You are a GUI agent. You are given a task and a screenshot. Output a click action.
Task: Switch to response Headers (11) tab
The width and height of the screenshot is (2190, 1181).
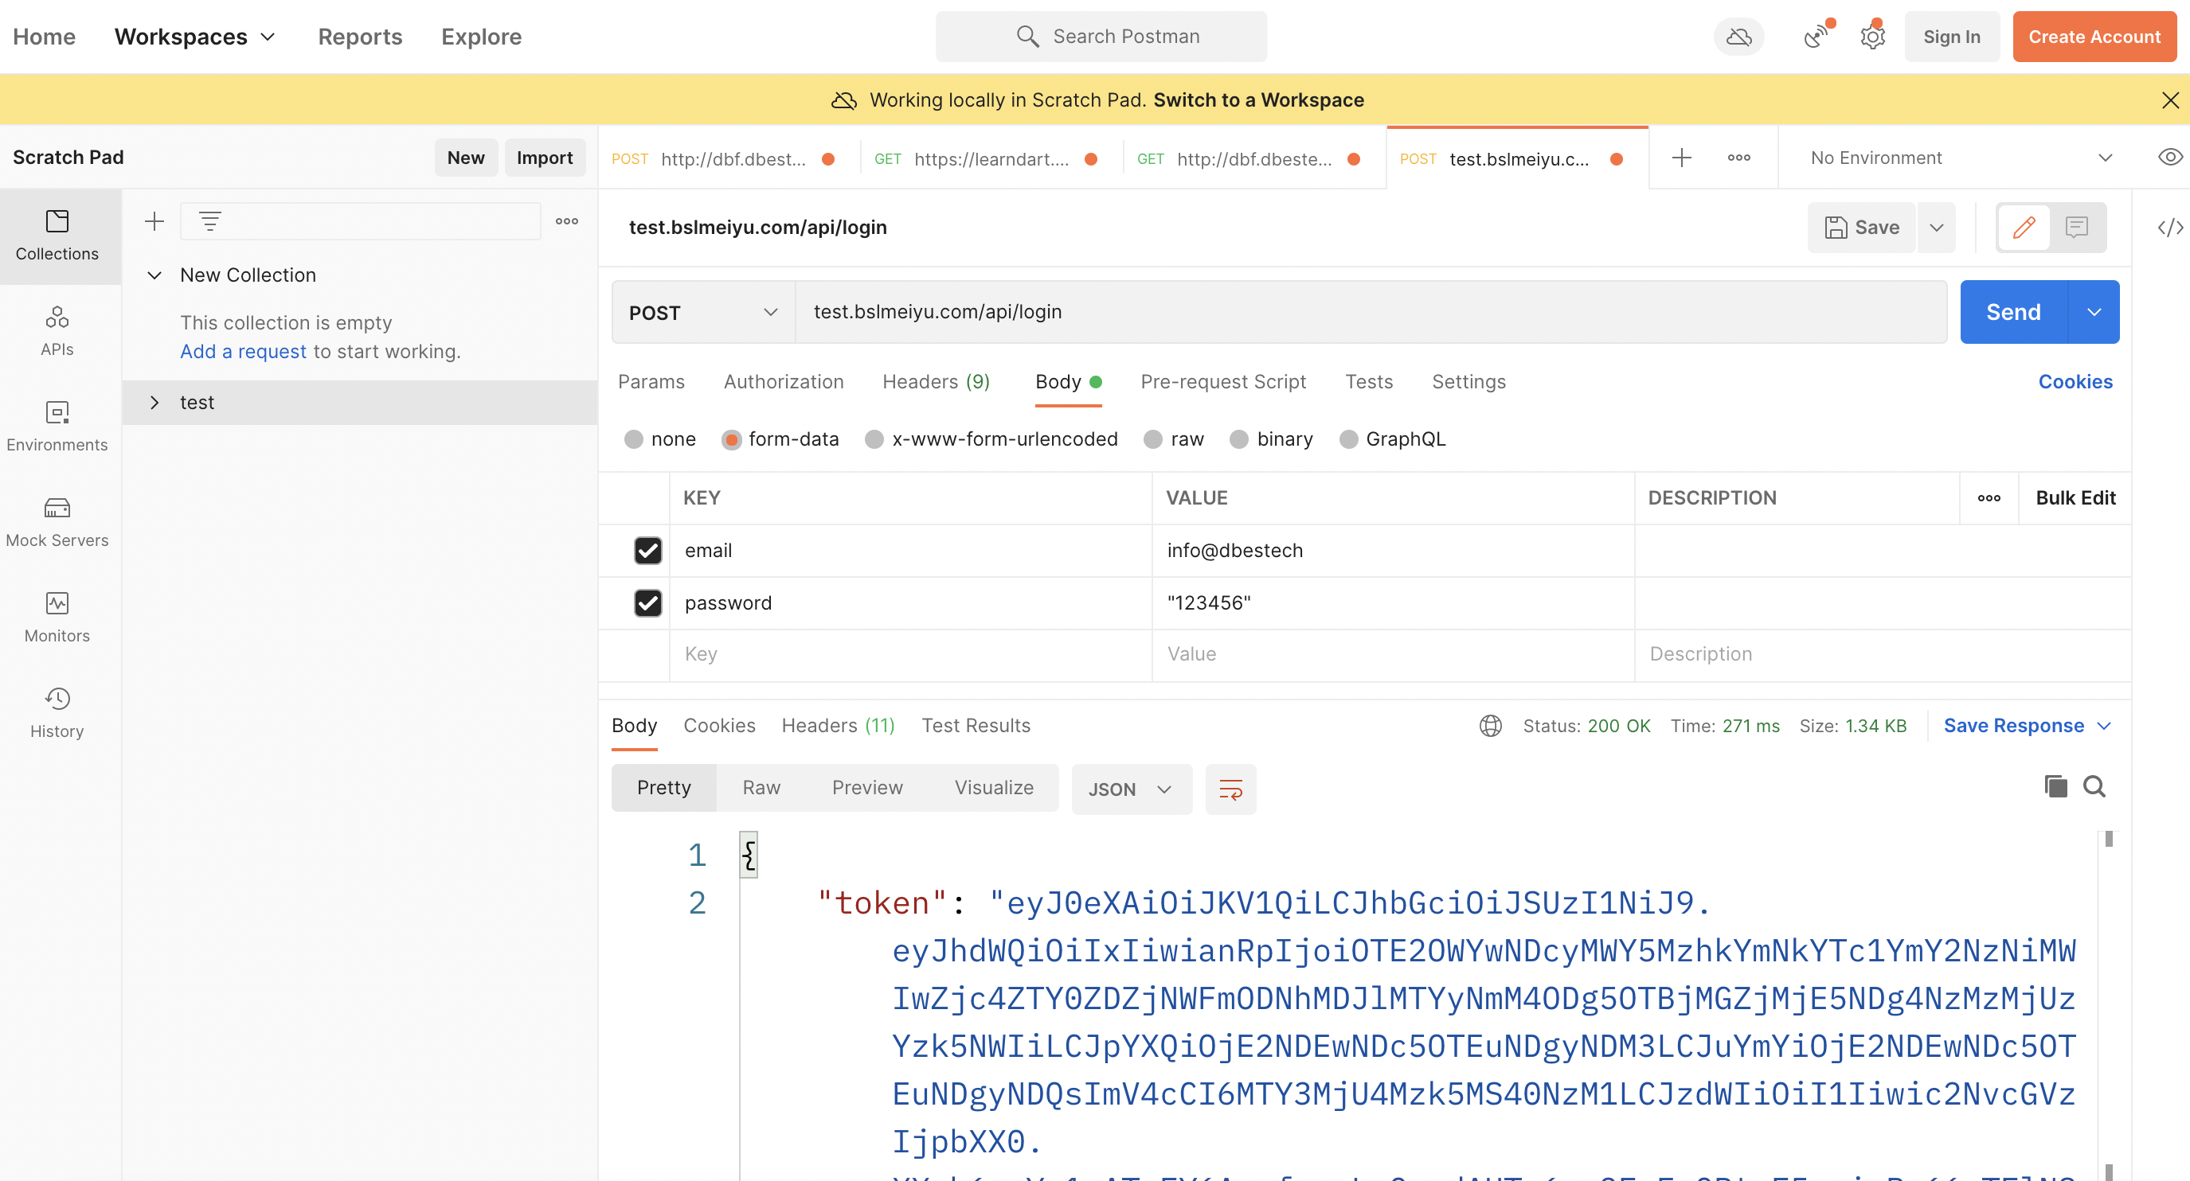pos(838,726)
